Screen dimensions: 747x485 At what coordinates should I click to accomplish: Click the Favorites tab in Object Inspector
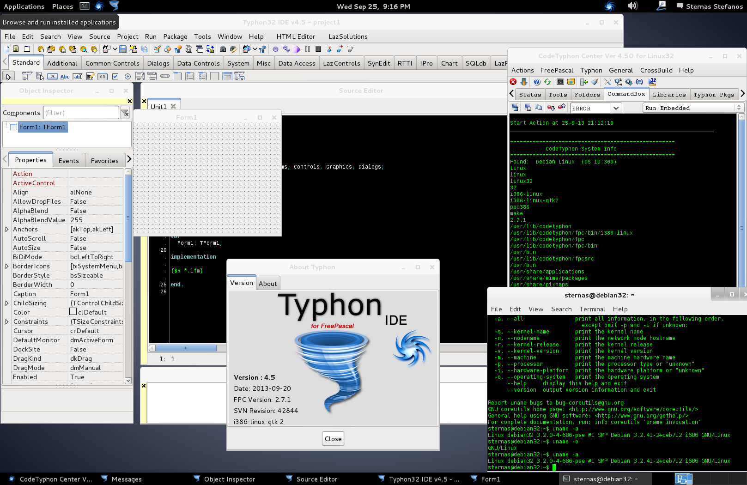(x=105, y=161)
